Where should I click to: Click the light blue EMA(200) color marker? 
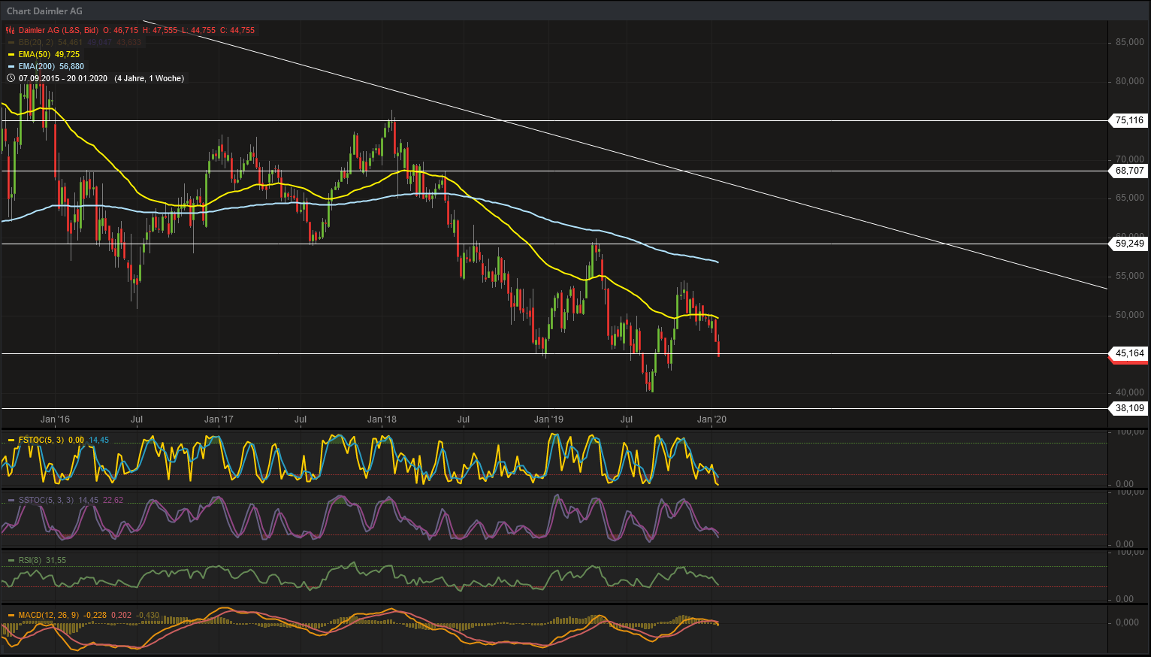[x=11, y=66]
